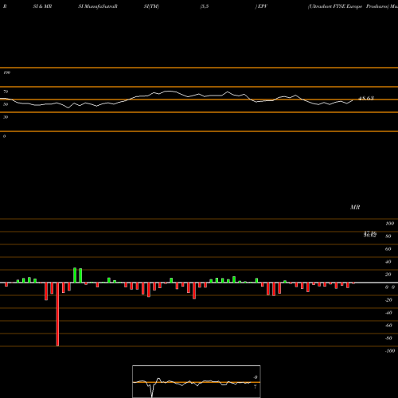Click the '0 0' zero-line label on MR axis
This screenshot has width=398, height=398.
(x=390, y=287)
